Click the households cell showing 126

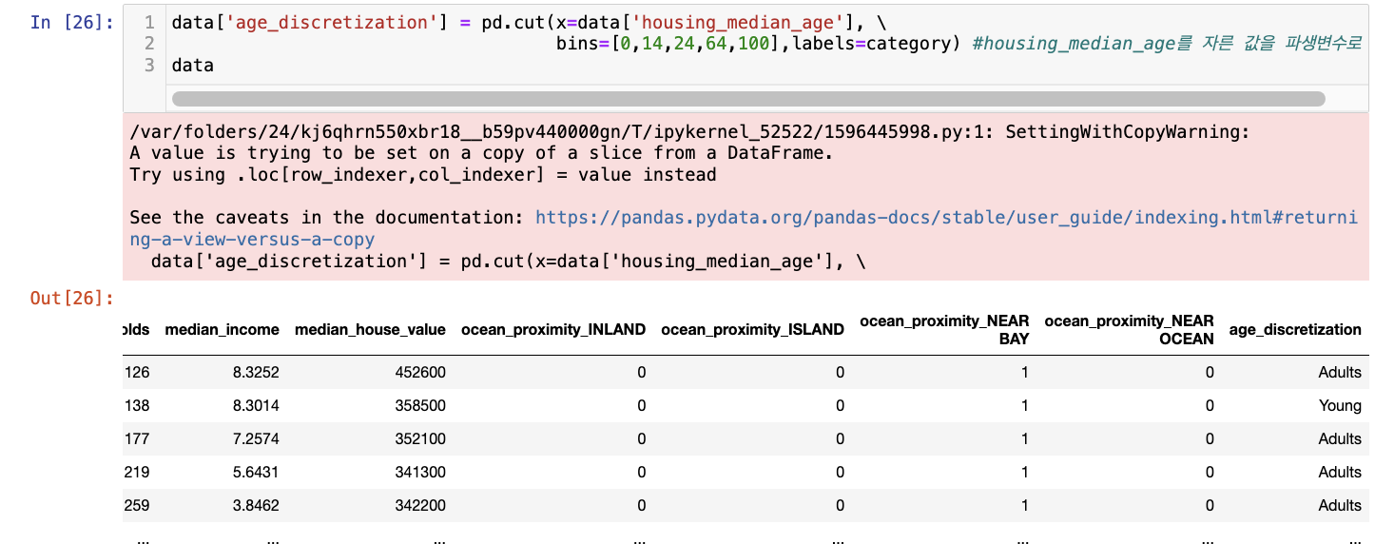[x=137, y=373]
